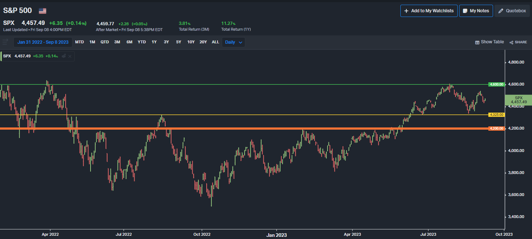
Task: Click the Oct 2022 axis label
Action: 202,234
